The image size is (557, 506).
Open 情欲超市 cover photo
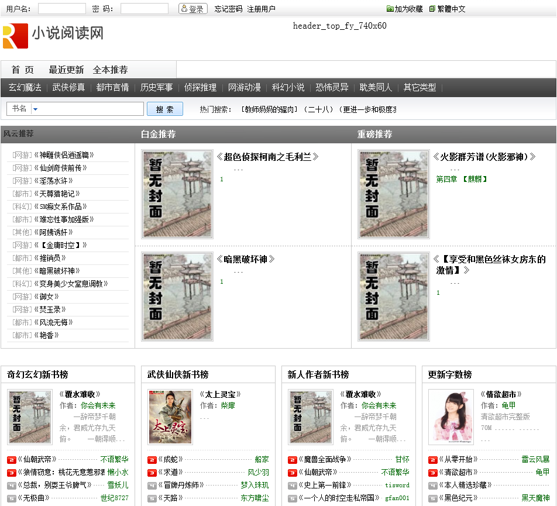tap(451, 417)
